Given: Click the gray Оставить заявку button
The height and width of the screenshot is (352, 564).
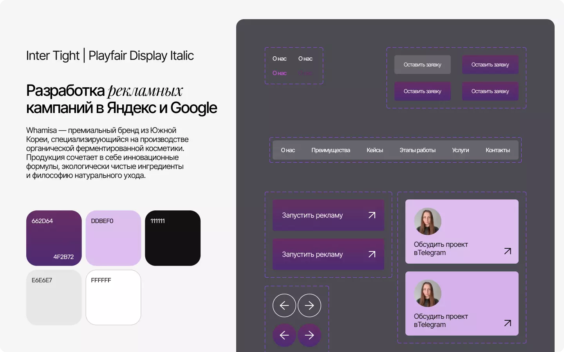Looking at the screenshot, I should click(423, 65).
